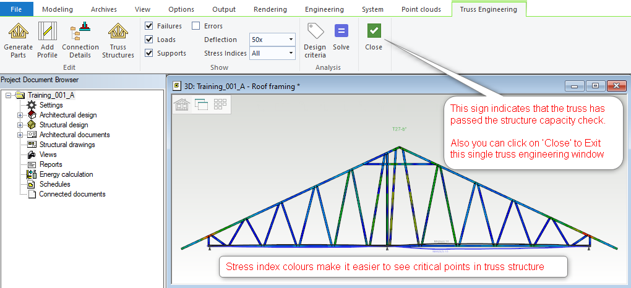Open Connection Details

(x=80, y=32)
